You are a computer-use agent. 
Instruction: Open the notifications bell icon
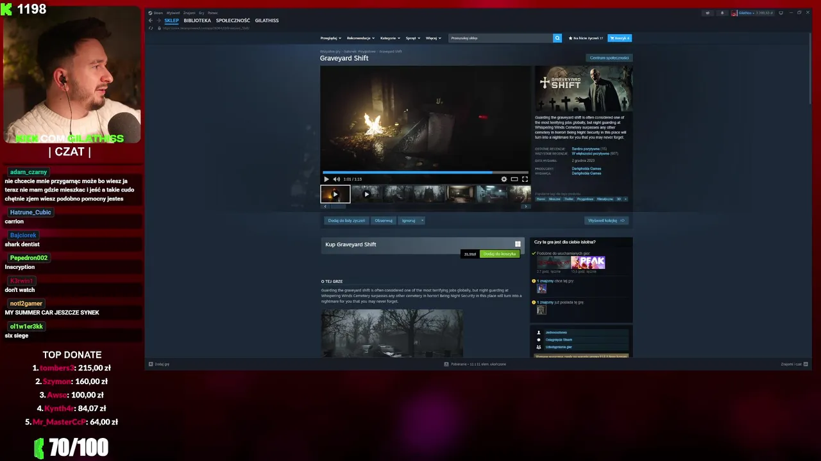tap(722, 13)
